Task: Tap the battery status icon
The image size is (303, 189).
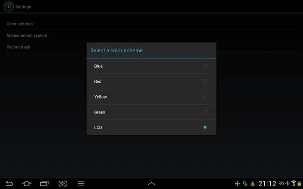Action: tap(299, 183)
